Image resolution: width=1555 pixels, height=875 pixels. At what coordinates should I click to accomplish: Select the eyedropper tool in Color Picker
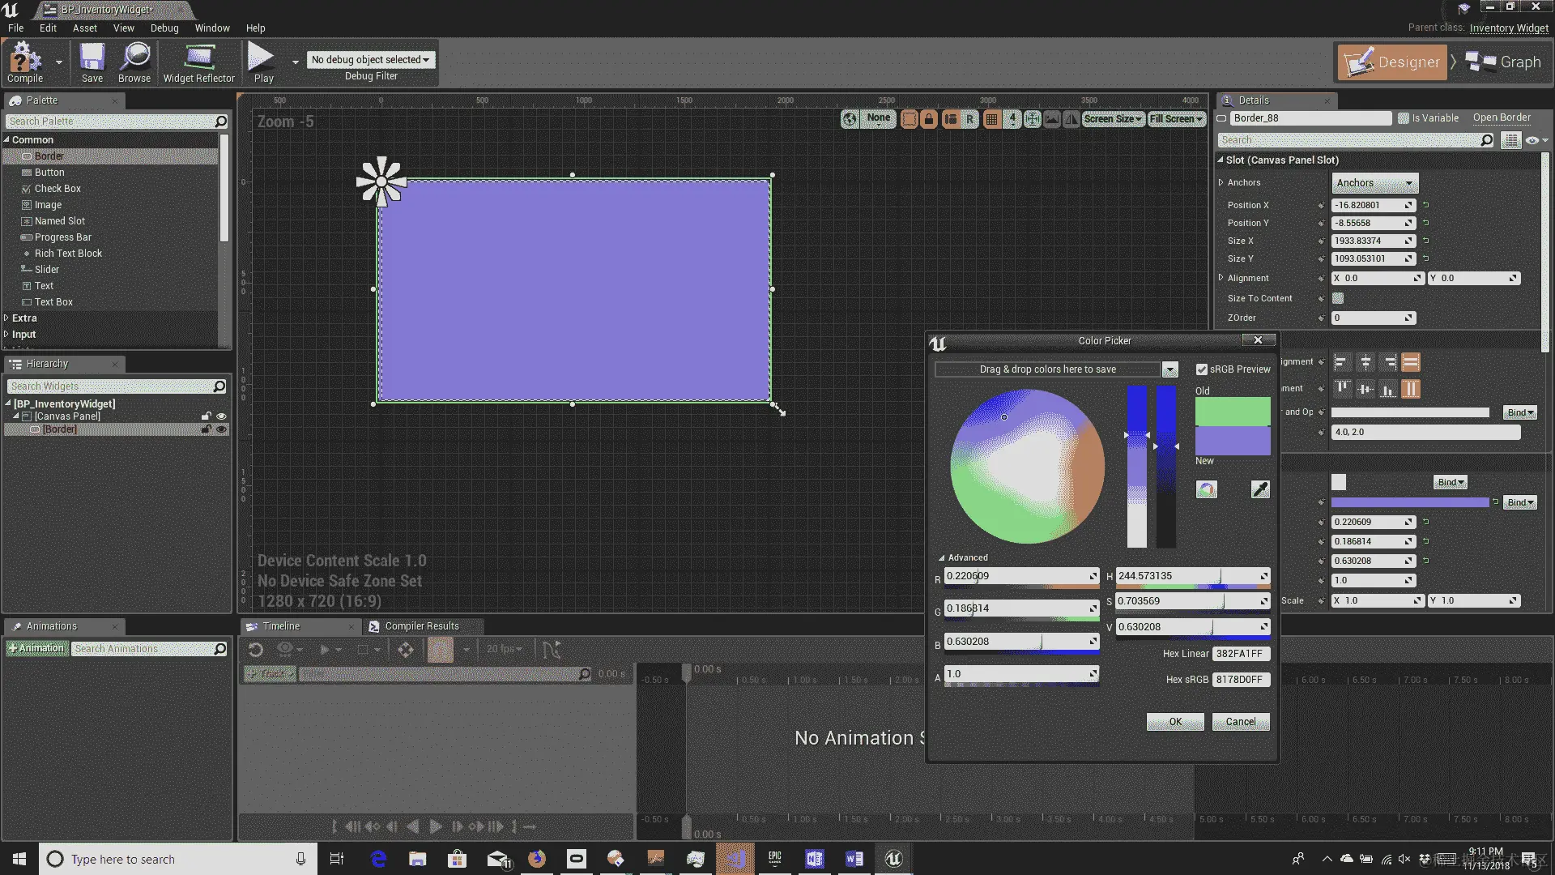(x=1260, y=489)
